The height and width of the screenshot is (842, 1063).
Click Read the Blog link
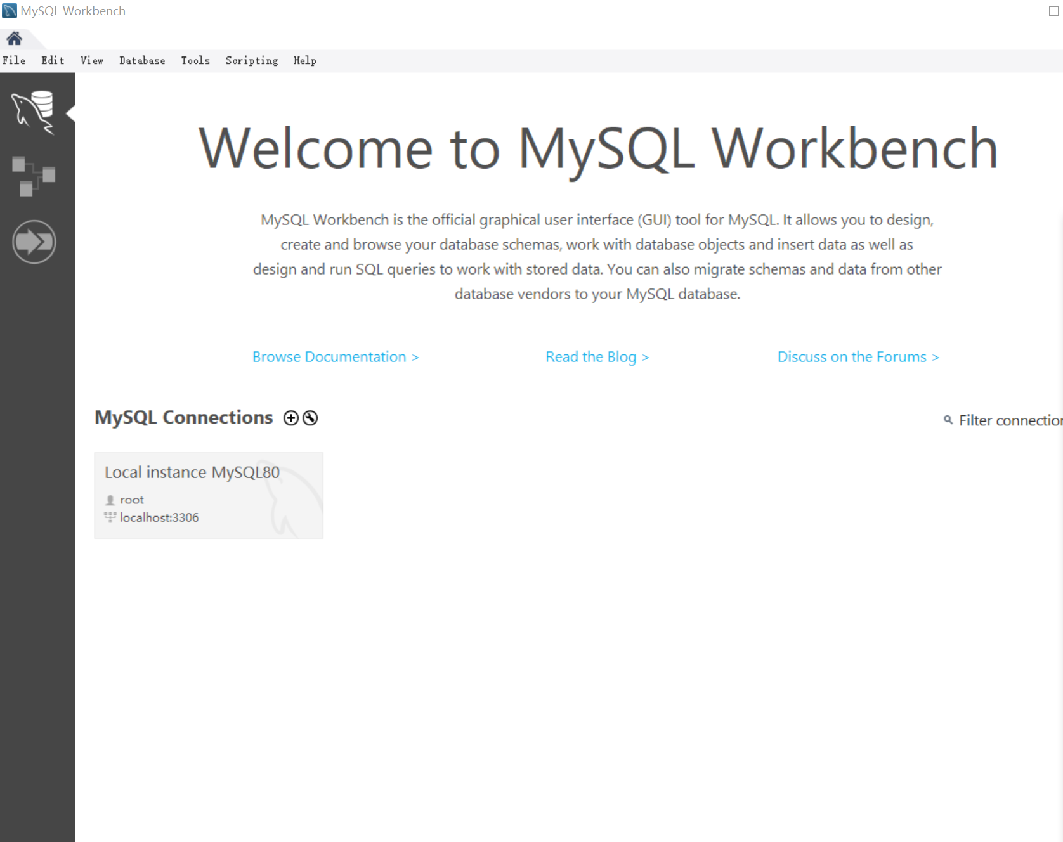tap(597, 357)
